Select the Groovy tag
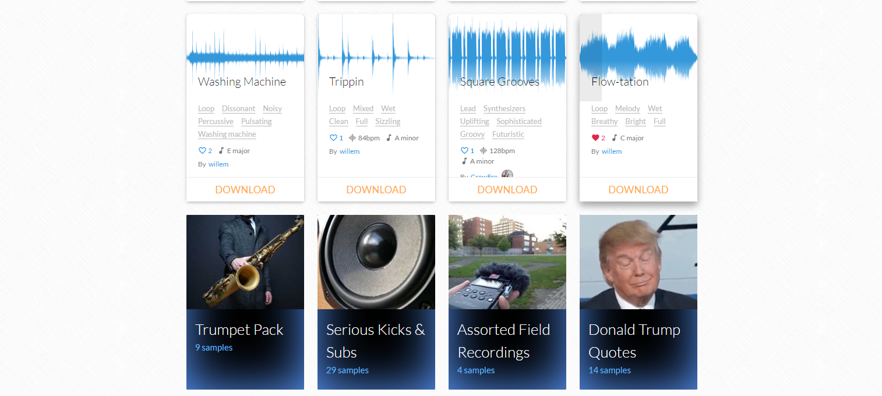This screenshot has width=882, height=396. tap(472, 135)
